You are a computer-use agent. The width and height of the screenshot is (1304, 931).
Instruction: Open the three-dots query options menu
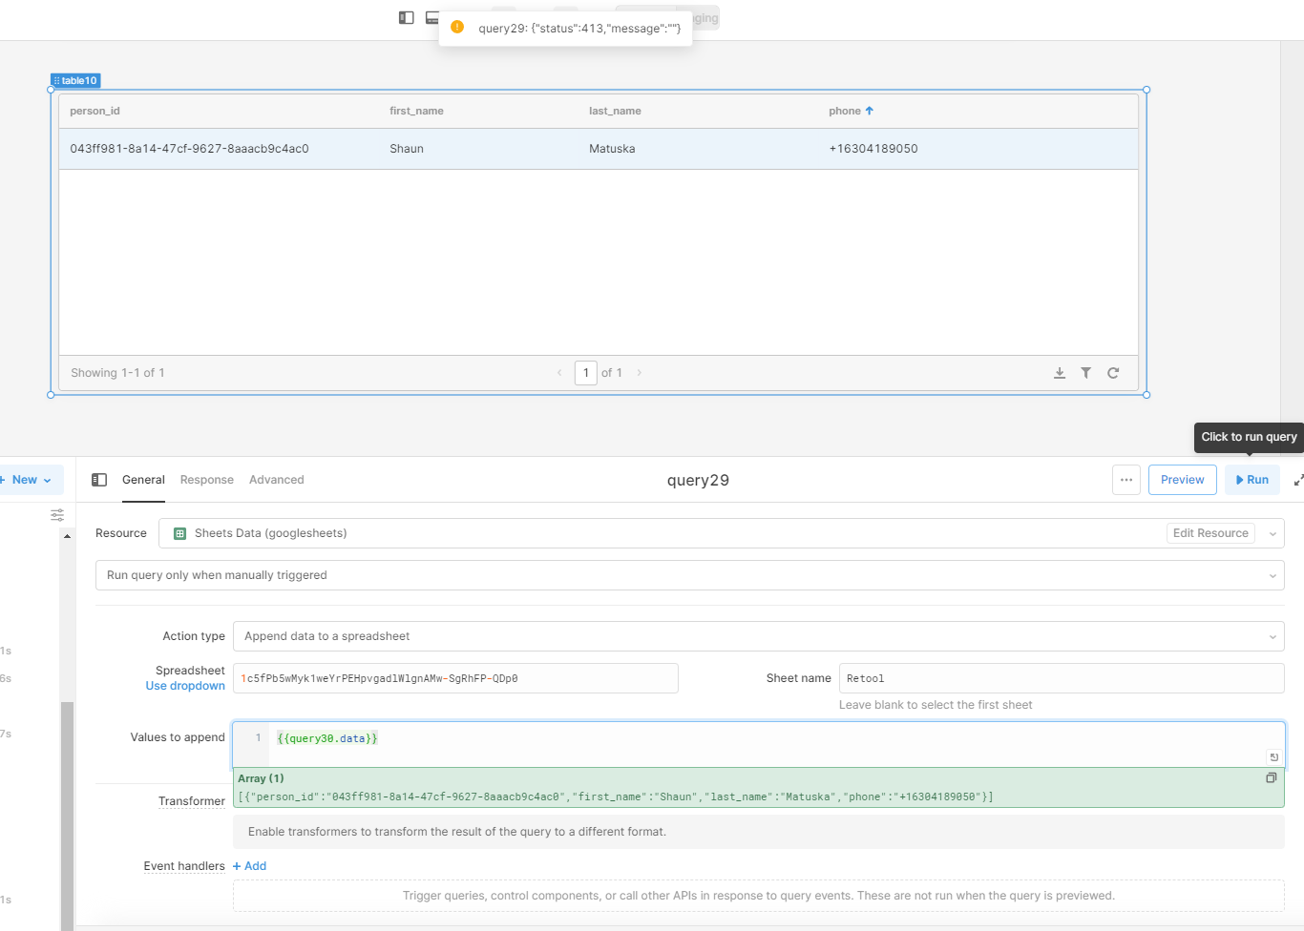click(x=1126, y=480)
